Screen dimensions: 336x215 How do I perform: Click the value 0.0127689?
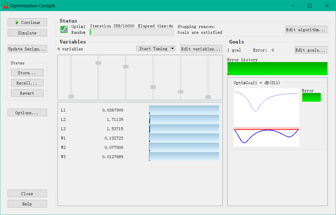coord(113,157)
